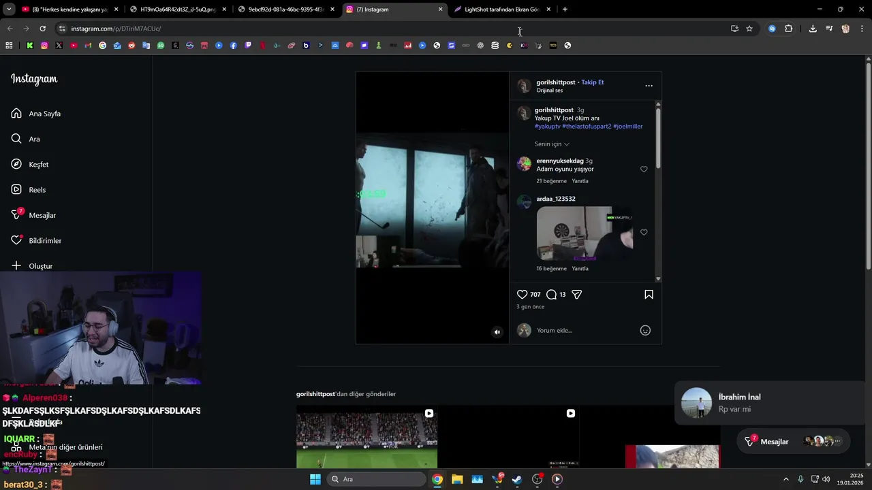Viewport: 872px width, 490px height.
Task: Open a new browser tab
Action: 565,10
